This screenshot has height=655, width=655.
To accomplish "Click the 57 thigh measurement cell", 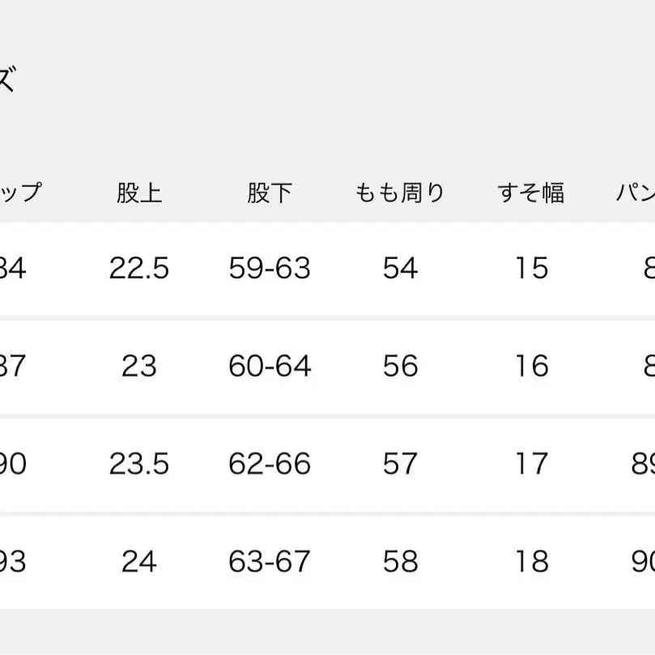I will pyautogui.click(x=400, y=464).
